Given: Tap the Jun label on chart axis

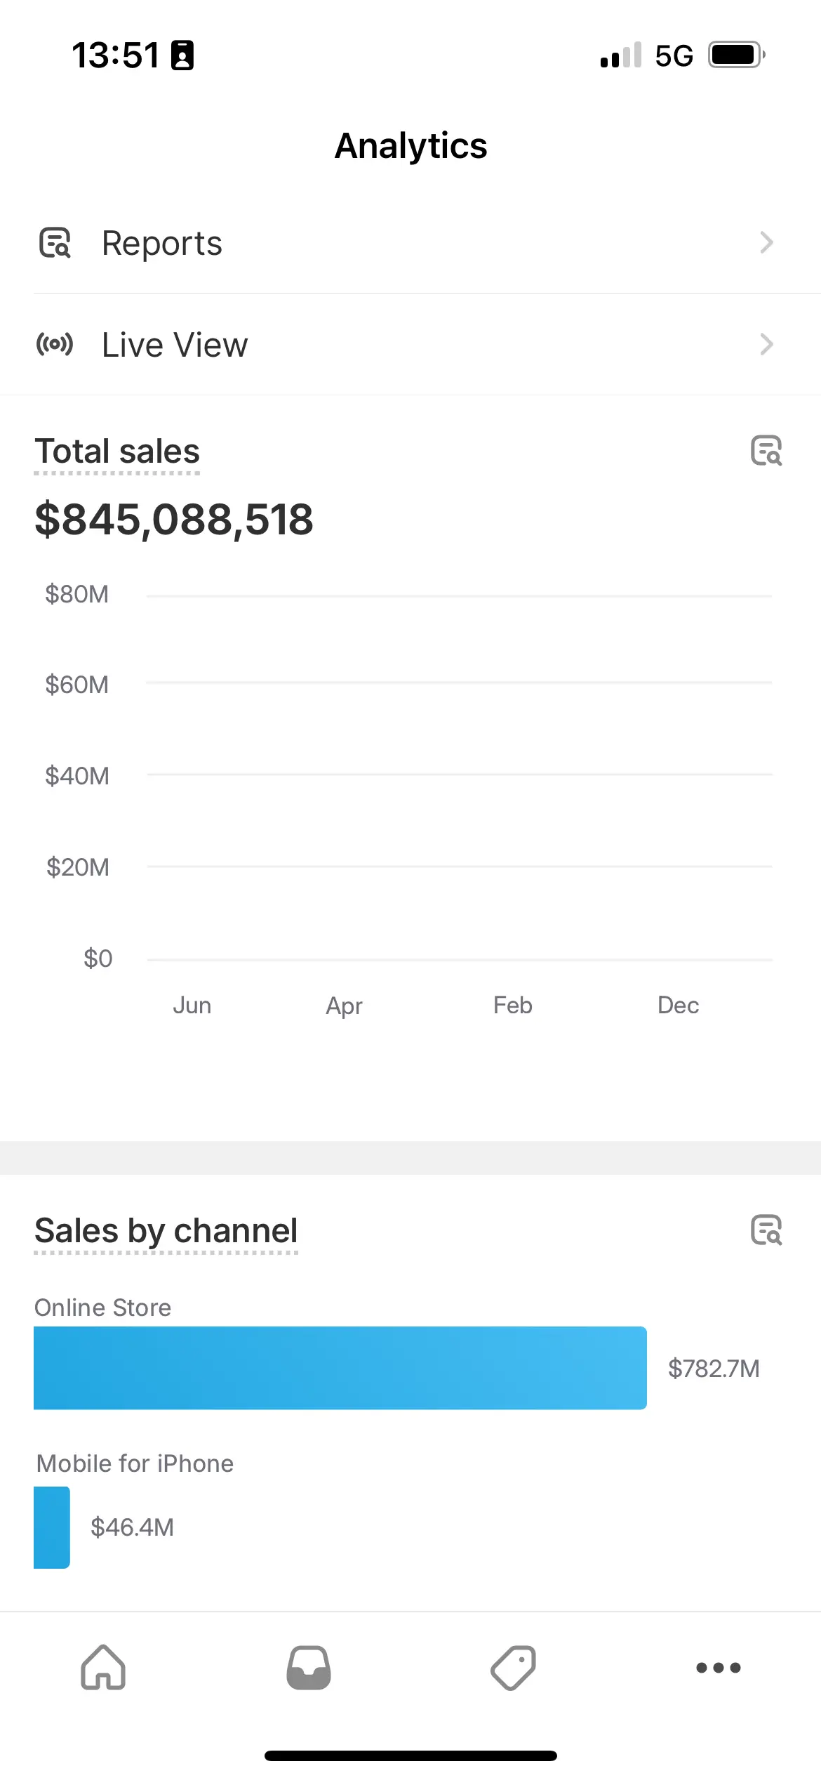Looking at the screenshot, I should point(192,1005).
